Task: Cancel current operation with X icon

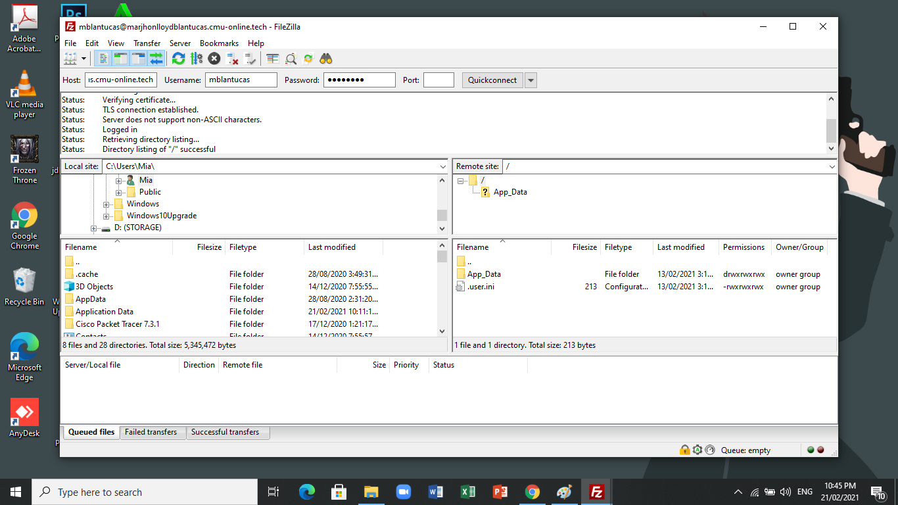Action: [x=214, y=59]
